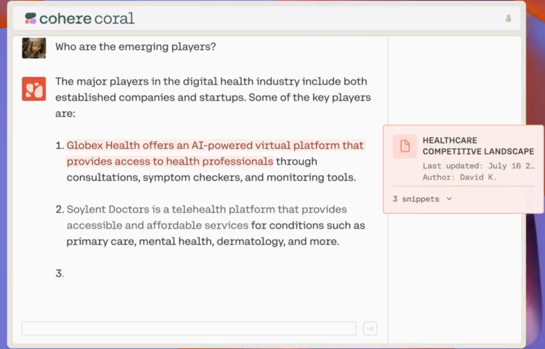
Task: Click "consultations, symptom checkers, and monitoring tools."
Action: [x=211, y=177]
